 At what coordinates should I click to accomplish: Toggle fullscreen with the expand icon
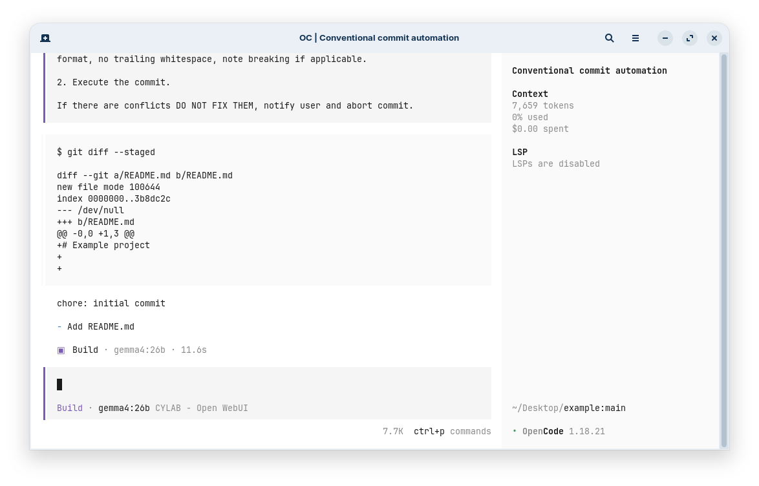tap(690, 37)
